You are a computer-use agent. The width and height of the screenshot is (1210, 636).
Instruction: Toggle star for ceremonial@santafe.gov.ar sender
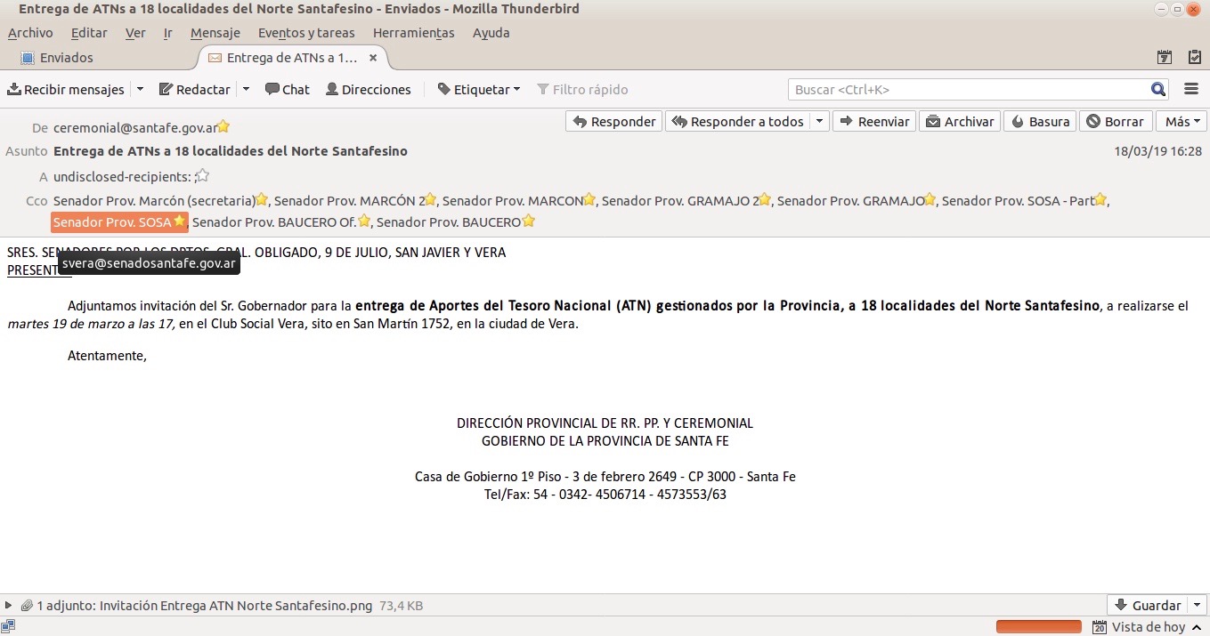[x=223, y=127]
